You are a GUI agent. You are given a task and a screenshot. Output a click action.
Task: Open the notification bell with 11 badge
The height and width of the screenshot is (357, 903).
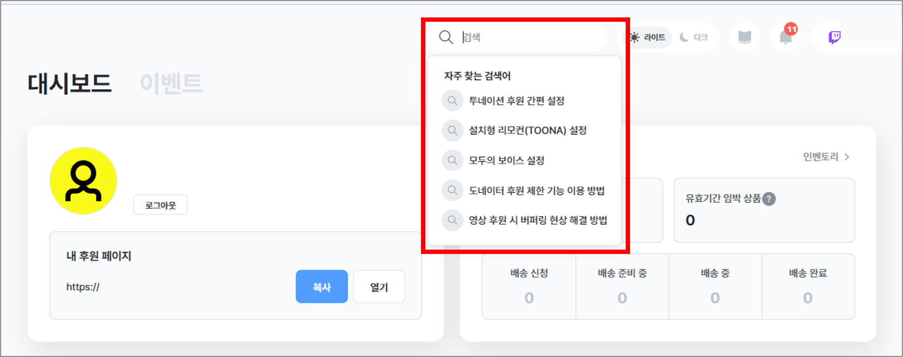point(786,37)
